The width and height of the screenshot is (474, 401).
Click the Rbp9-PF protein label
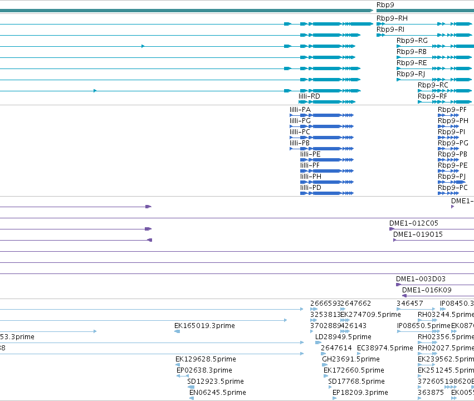click(452, 110)
